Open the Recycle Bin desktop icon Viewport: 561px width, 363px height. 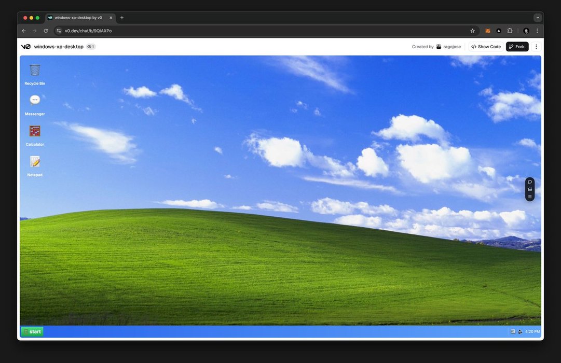click(x=35, y=74)
